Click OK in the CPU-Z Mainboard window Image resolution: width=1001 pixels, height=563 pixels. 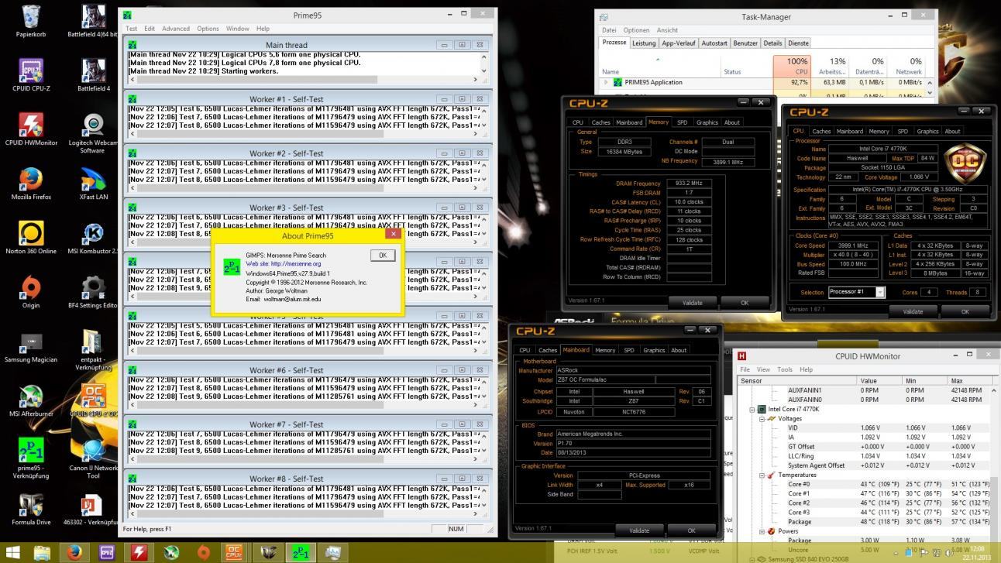691,530
